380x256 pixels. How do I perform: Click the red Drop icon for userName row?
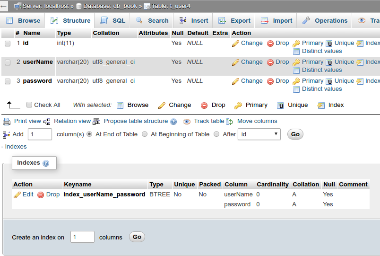270,62
